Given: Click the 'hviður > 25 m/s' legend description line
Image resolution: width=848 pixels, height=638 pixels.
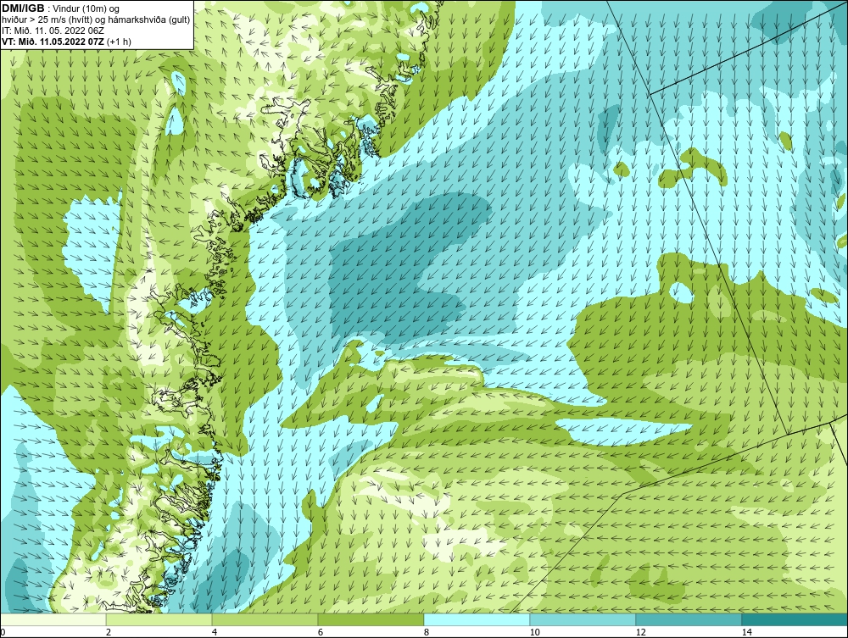Looking at the screenshot, I should pos(96,20).
